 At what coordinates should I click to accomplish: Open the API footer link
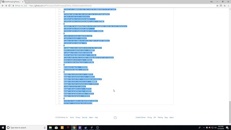(155, 117)
